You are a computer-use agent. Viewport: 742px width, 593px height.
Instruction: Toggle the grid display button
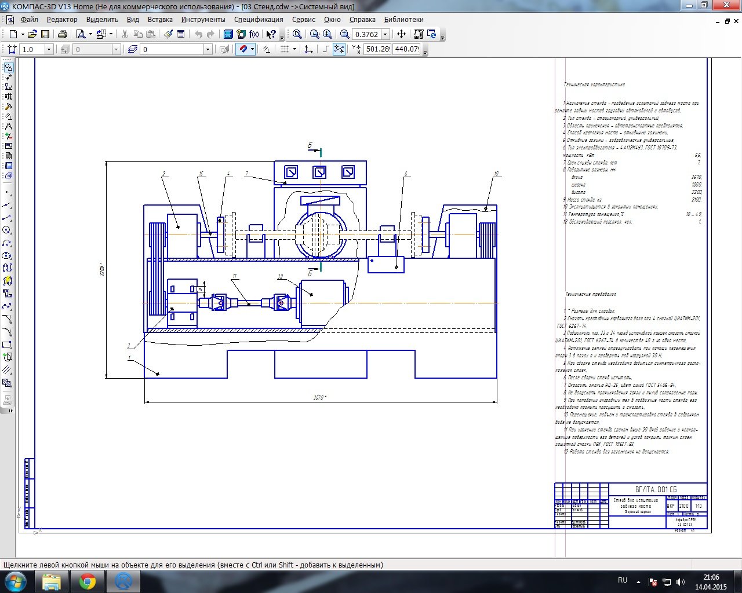(x=285, y=49)
